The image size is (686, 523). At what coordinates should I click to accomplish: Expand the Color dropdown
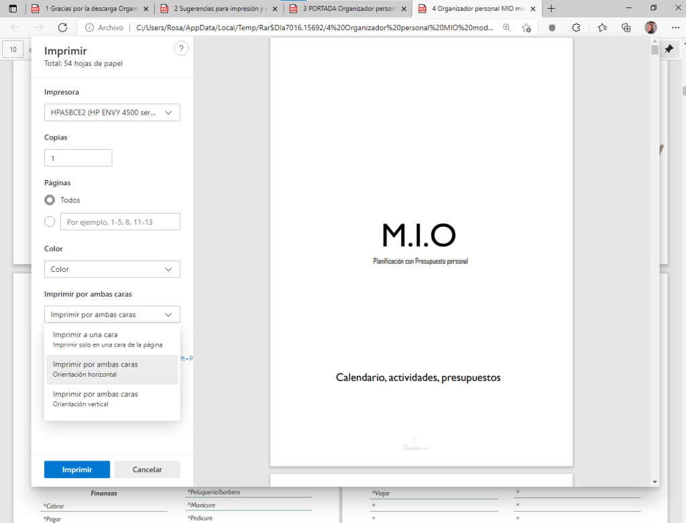[112, 269]
